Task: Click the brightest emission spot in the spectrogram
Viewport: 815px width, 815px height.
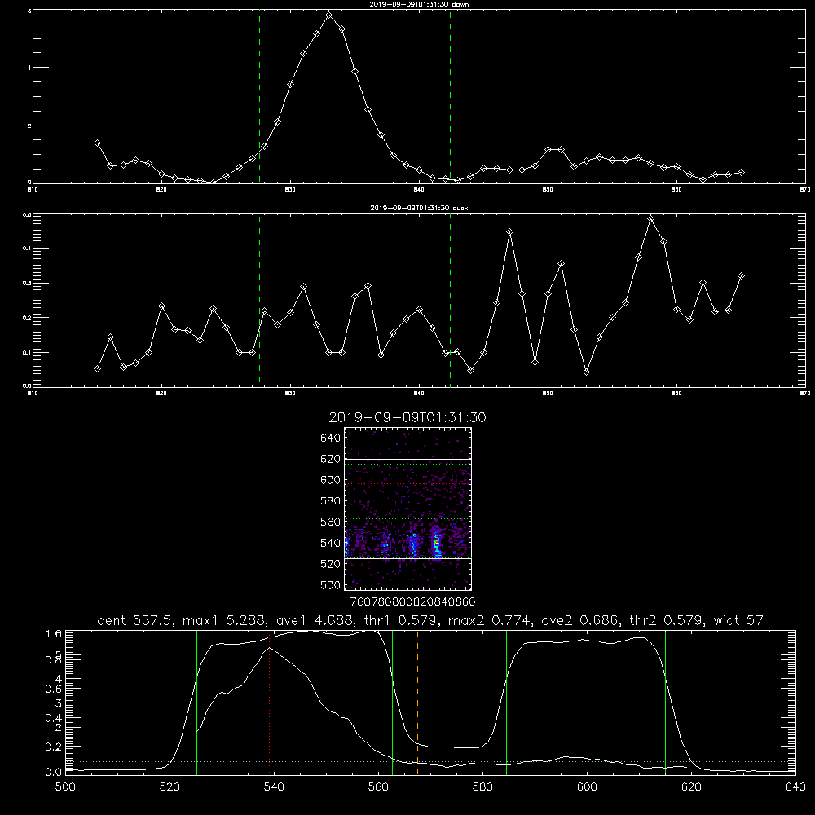Action: pyautogui.click(x=437, y=544)
